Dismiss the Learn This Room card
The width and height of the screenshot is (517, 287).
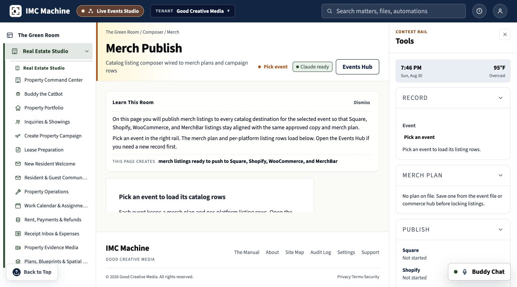(362, 102)
